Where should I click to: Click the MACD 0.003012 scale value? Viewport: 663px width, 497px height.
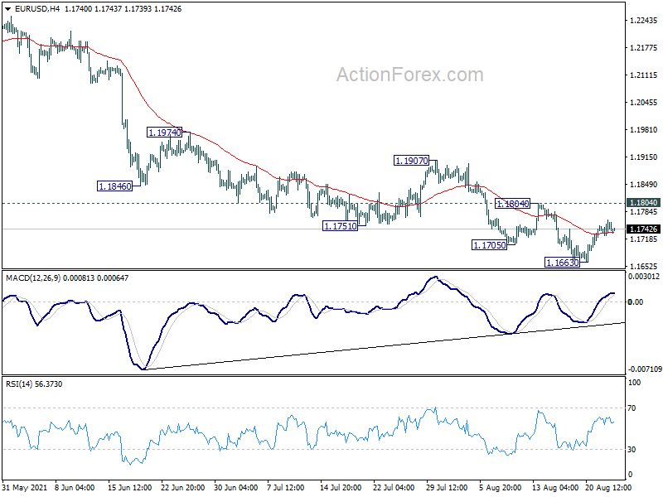pos(644,277)
